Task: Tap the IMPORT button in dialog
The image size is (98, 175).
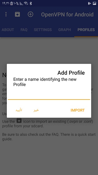Action: coord(78,110)
